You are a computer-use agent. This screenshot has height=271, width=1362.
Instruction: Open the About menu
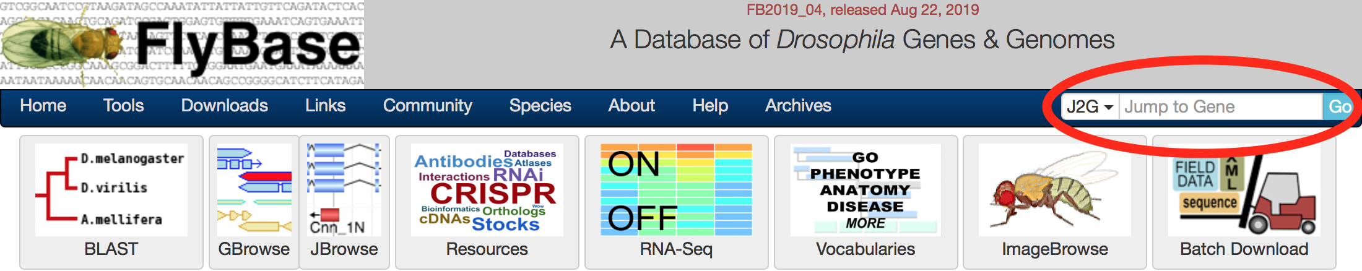click(x=631, y=106)
